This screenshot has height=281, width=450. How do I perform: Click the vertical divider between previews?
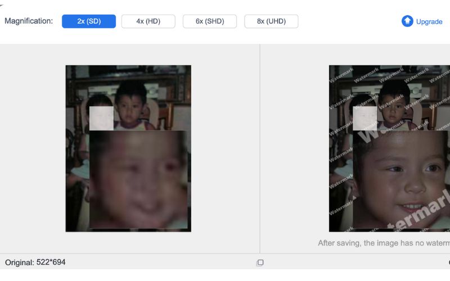260,146
